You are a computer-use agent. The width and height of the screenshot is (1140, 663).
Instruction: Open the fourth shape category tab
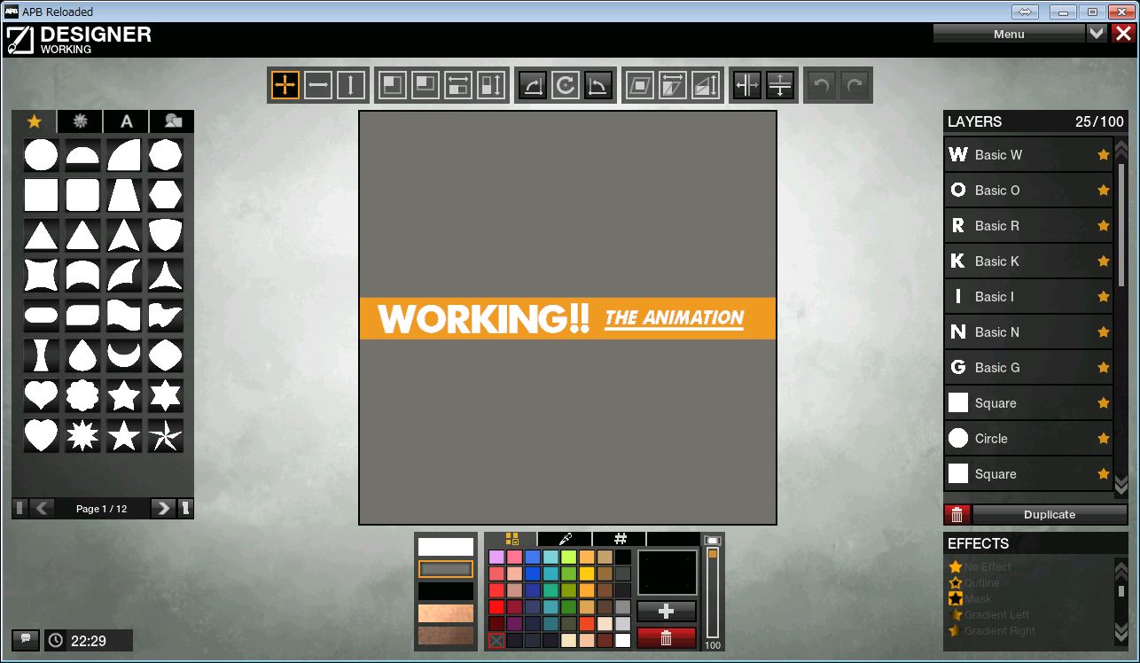(x=172, y=121)
